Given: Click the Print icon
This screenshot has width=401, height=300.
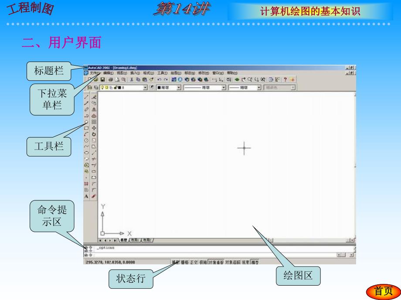Looking at the screenshot, I should [x=110, y=80].
